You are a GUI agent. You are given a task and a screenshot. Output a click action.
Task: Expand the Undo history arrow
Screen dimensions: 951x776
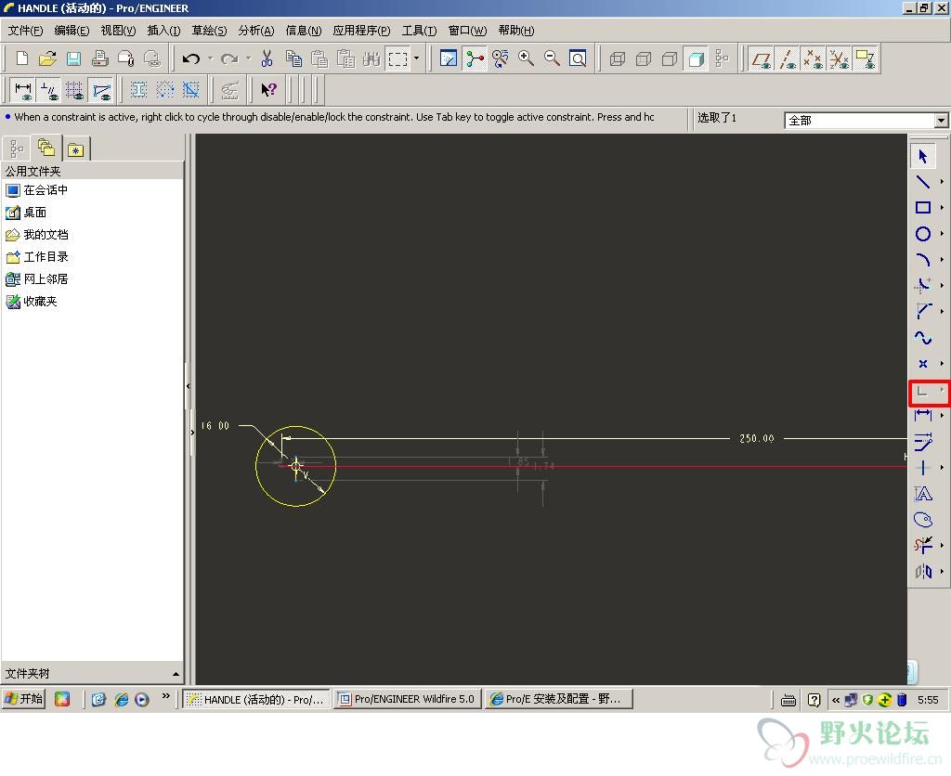pyautogui.click(x=211, y=58)
